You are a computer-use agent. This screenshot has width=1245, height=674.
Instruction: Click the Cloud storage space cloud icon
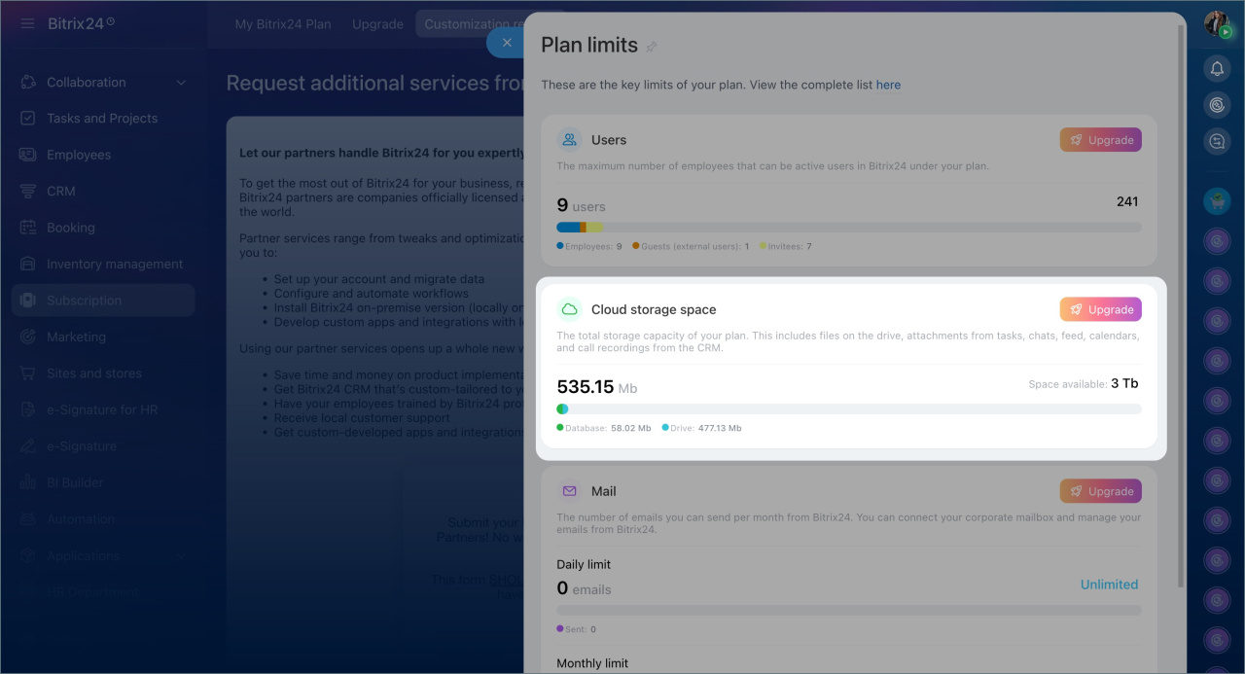click(x=569, y=309)
